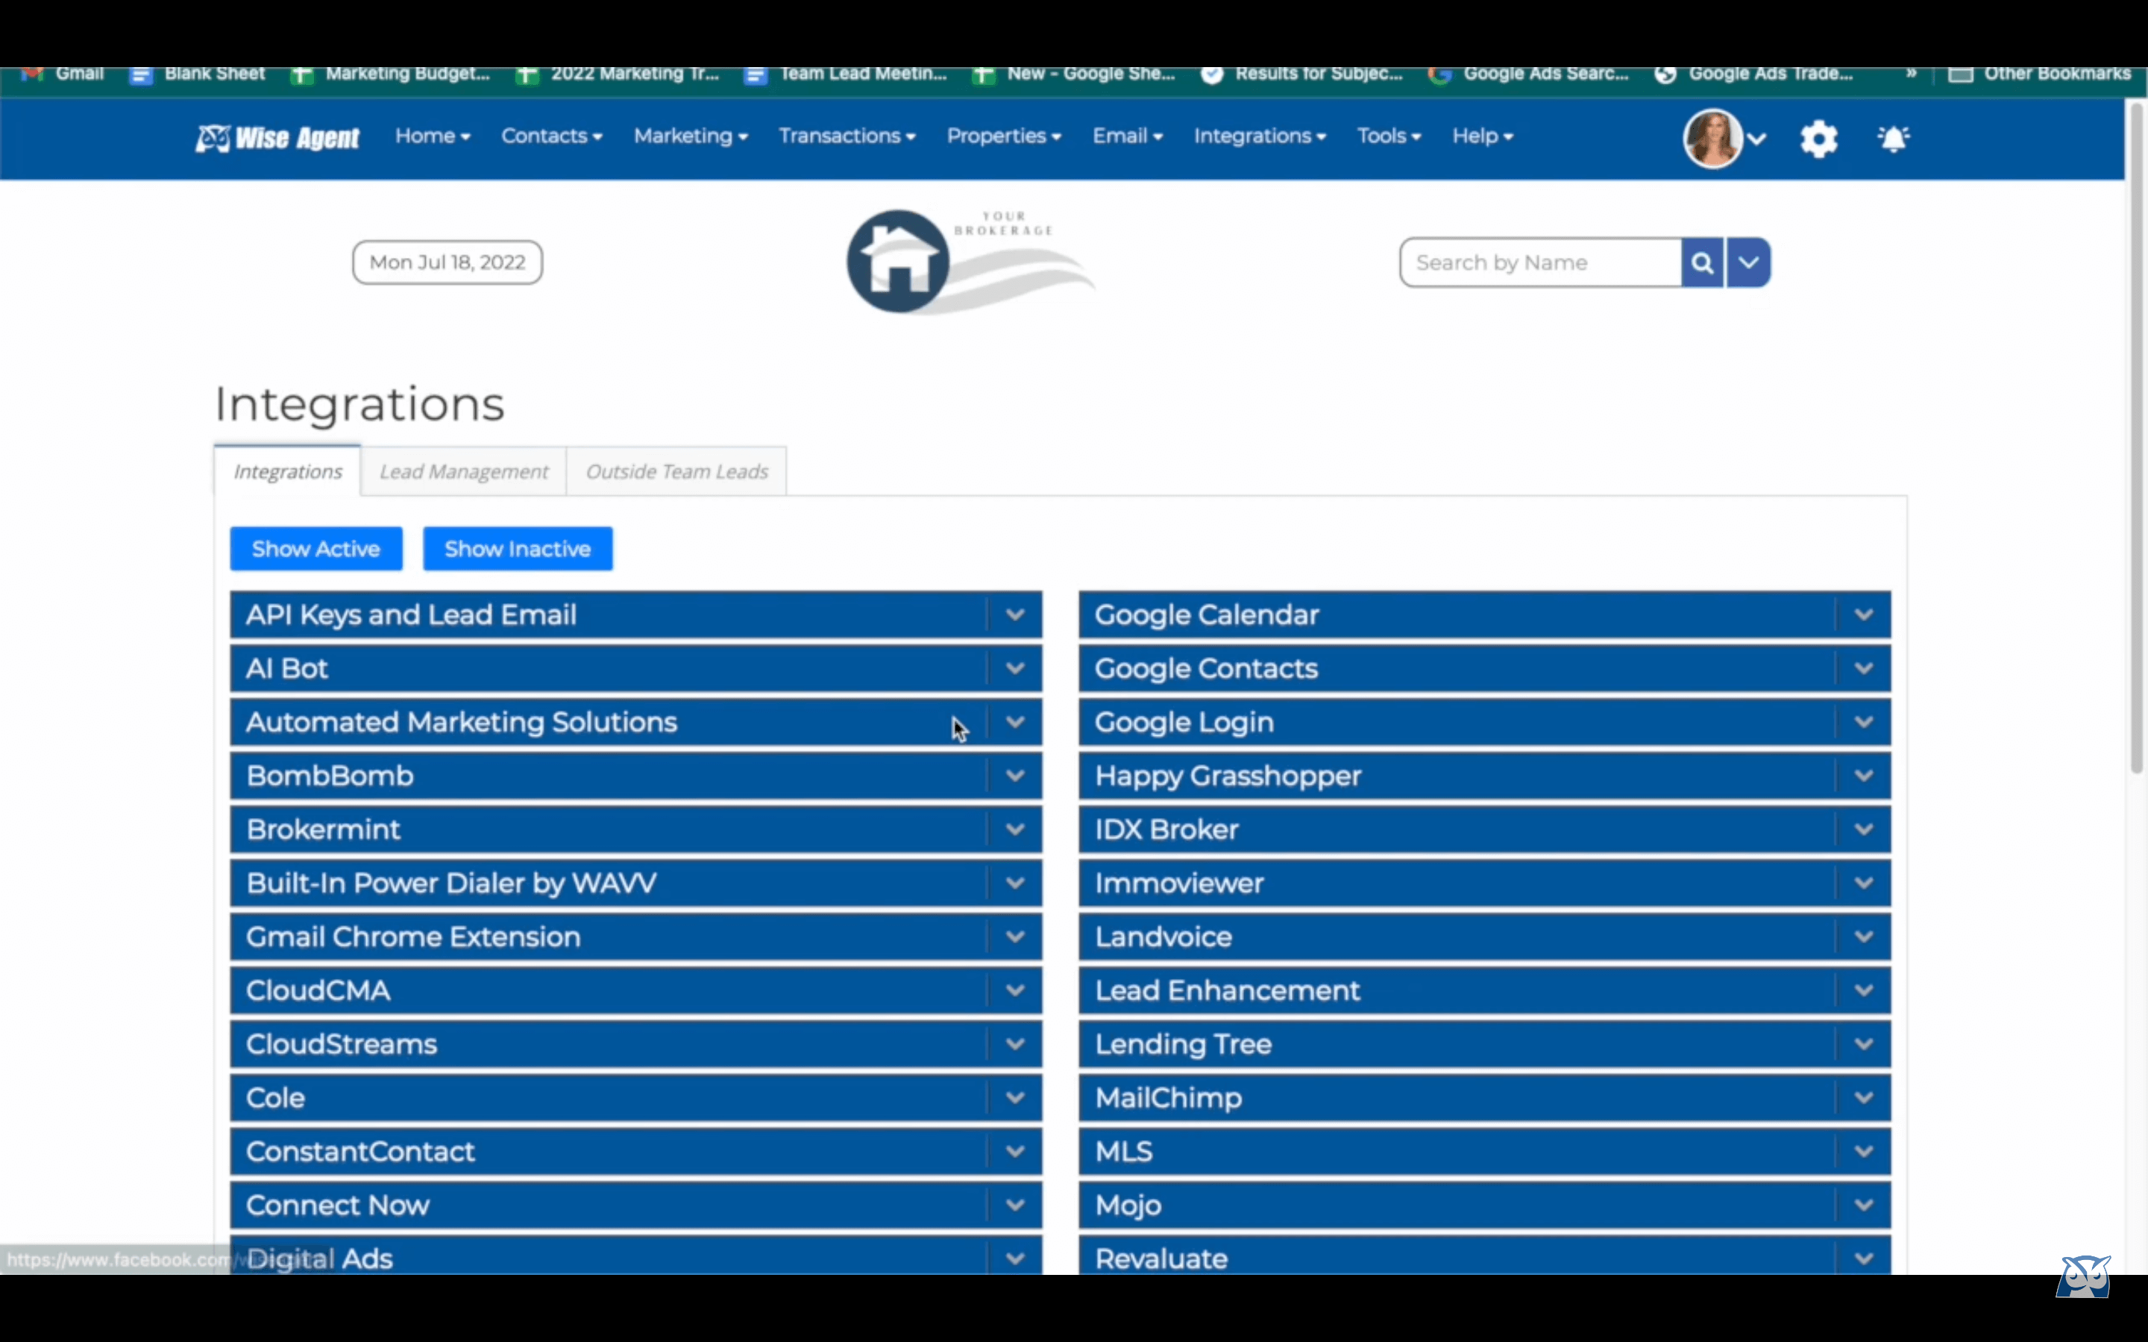Switch to the Outside Team Leads tab

(x=676, y=470)
